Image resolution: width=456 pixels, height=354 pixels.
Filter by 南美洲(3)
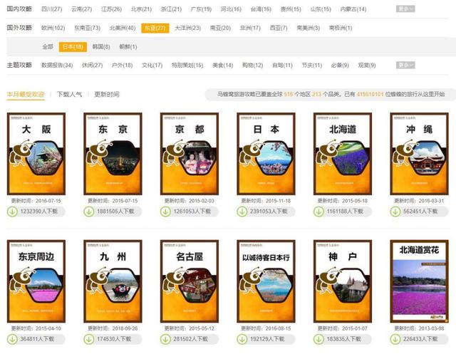309,28
